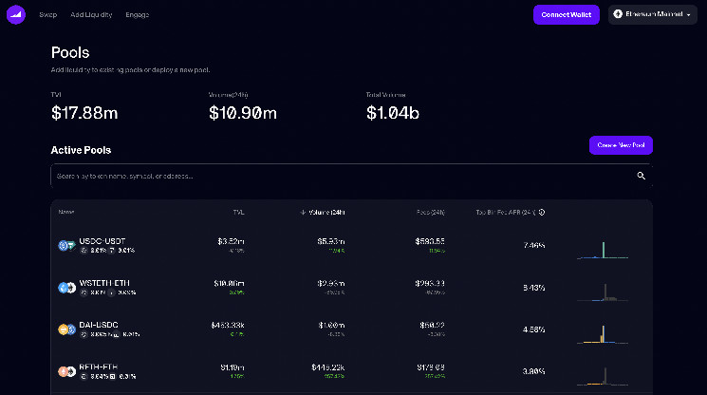The height and width of the screenshot is (395, 707).
Task: Click the DAI-USDC token pair icon
Action: (x=65, y=329)
